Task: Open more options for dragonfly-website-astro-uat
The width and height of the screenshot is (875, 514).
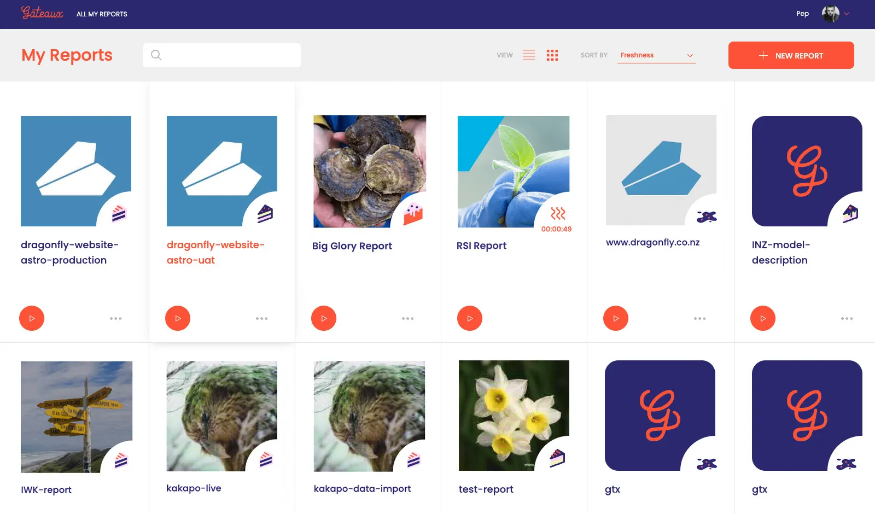Action: [x=262, y=318]
